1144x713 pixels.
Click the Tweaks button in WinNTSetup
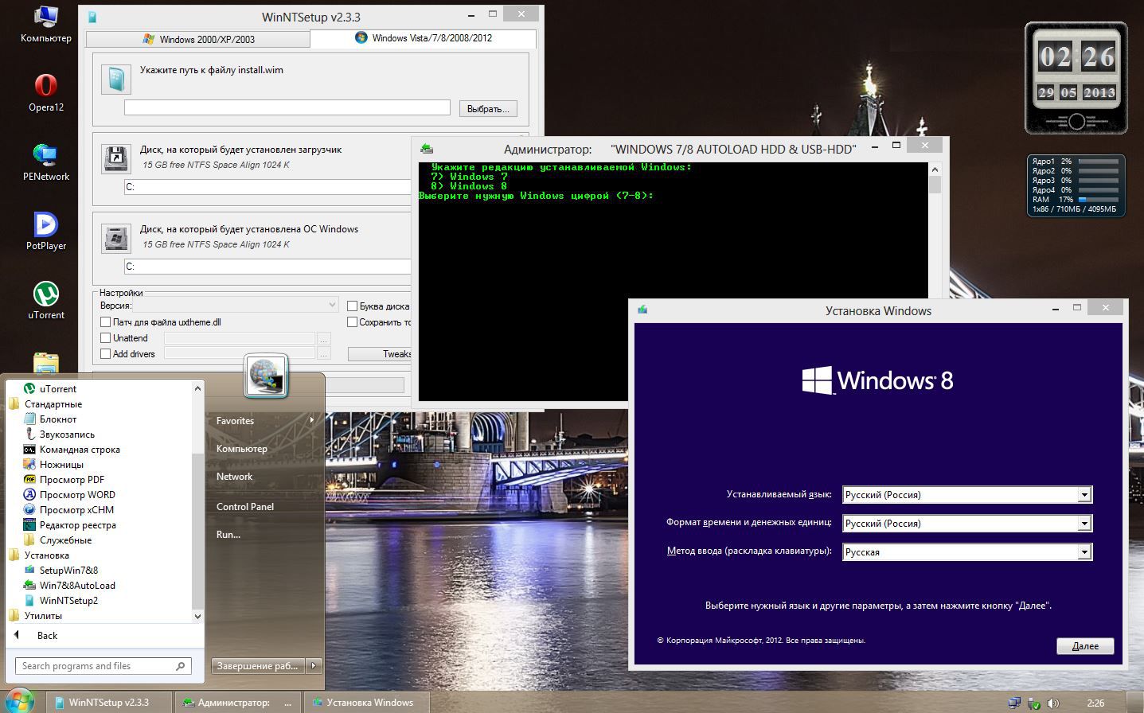(381, 354)
